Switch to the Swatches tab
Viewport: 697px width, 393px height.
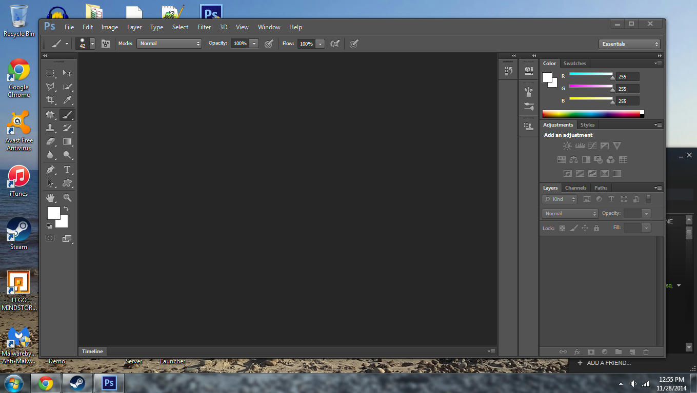pos(574,64)
